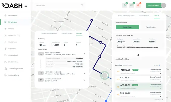Click the user avatar circle
The height and width of the screenshot is (102, 171).
[x=164, y=5]
